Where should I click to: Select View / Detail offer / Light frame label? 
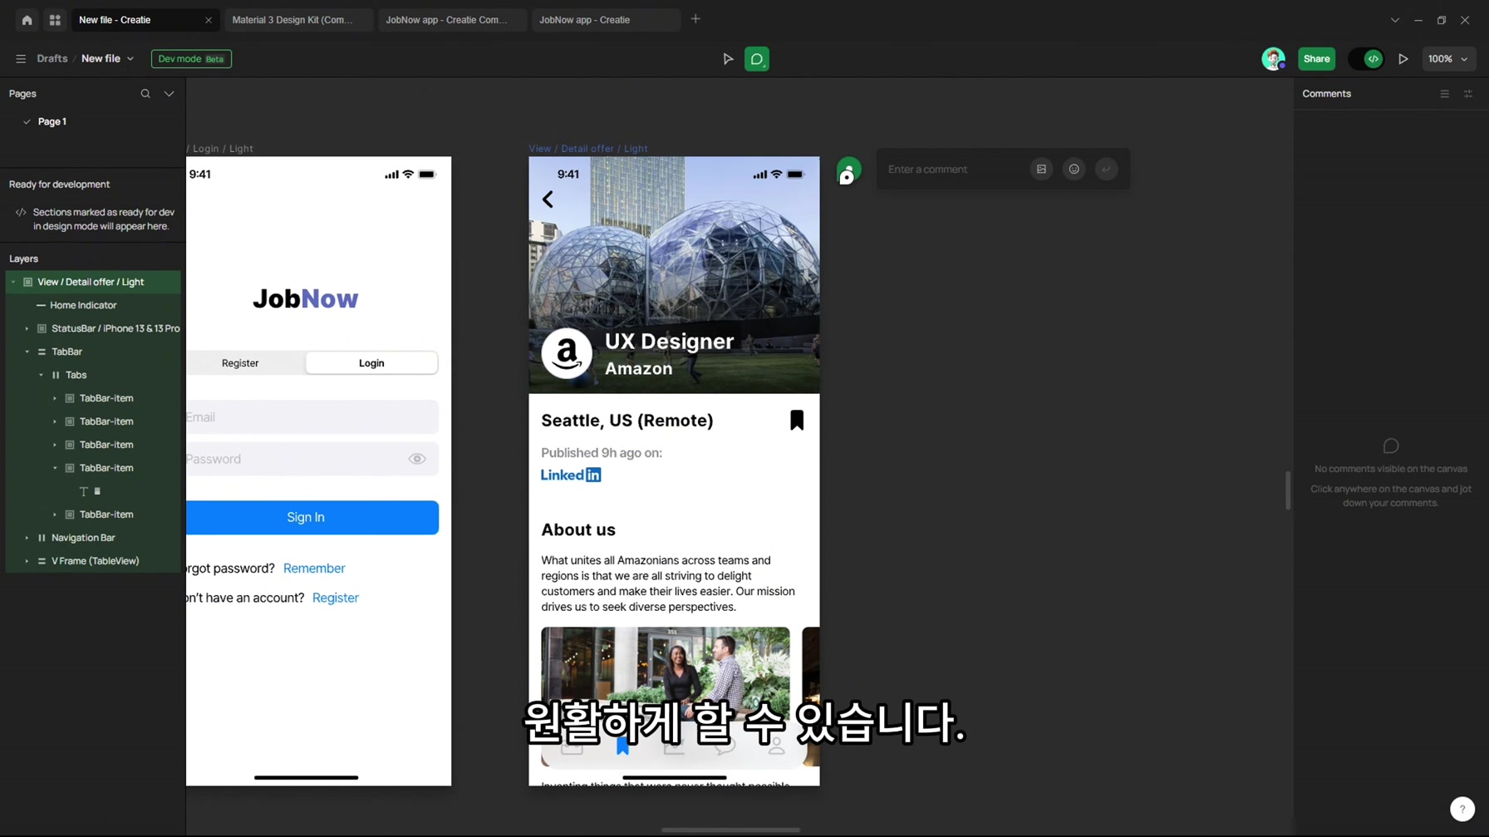588,149
